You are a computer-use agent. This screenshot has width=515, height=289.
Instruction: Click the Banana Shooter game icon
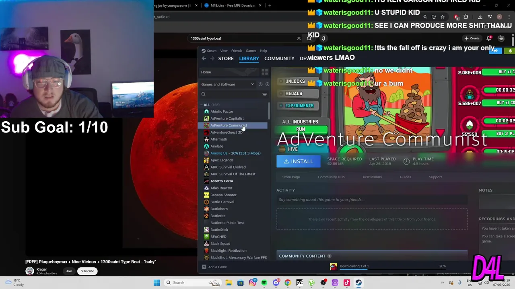click(x=206, y=195)
